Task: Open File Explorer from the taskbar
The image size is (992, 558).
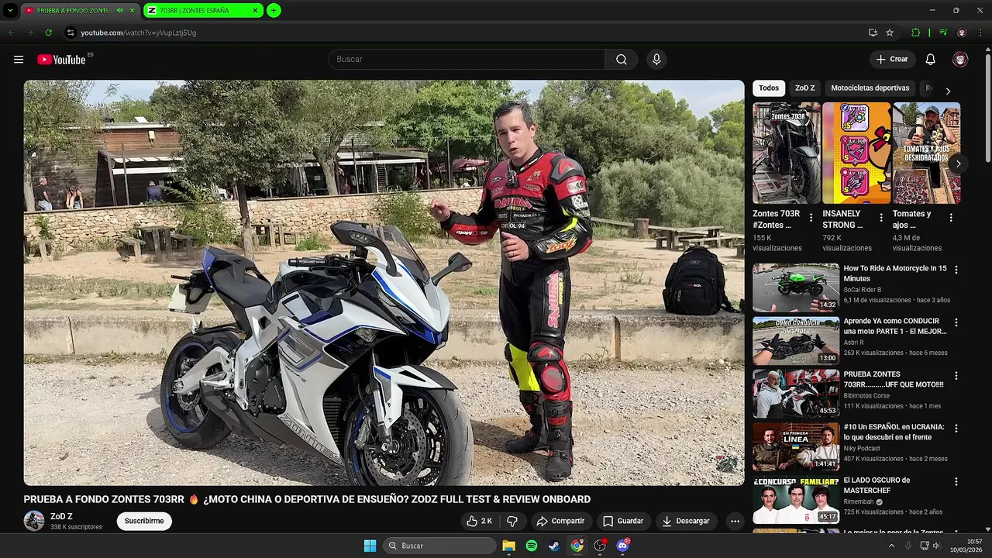Action: click(508, 546)
